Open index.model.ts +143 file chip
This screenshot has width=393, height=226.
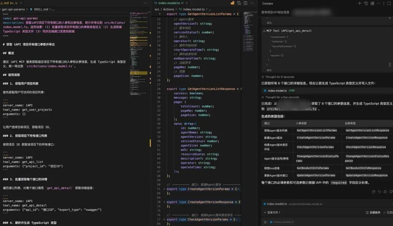pyautogui.click(x=279, y=91)
